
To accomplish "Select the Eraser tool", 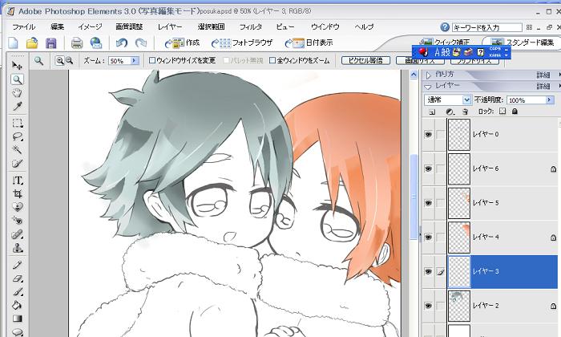I will [17, 278].
